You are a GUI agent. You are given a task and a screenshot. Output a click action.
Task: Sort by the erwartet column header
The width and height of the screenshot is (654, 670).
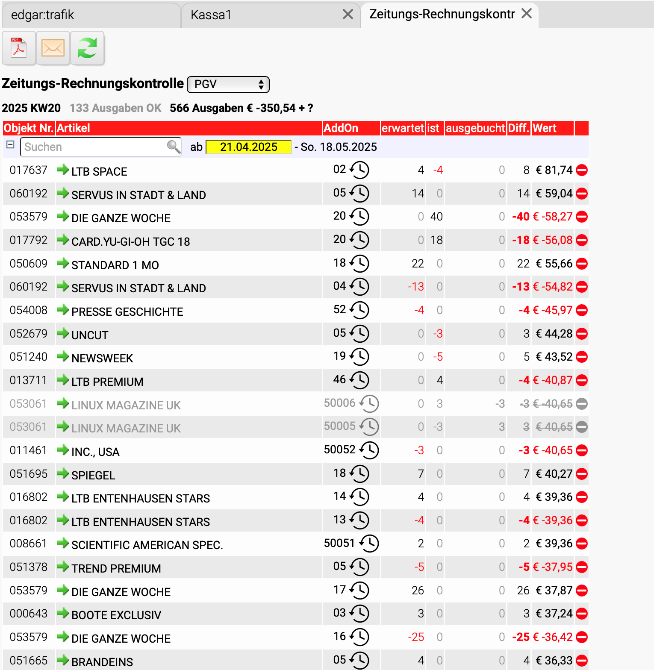[403, 128]
